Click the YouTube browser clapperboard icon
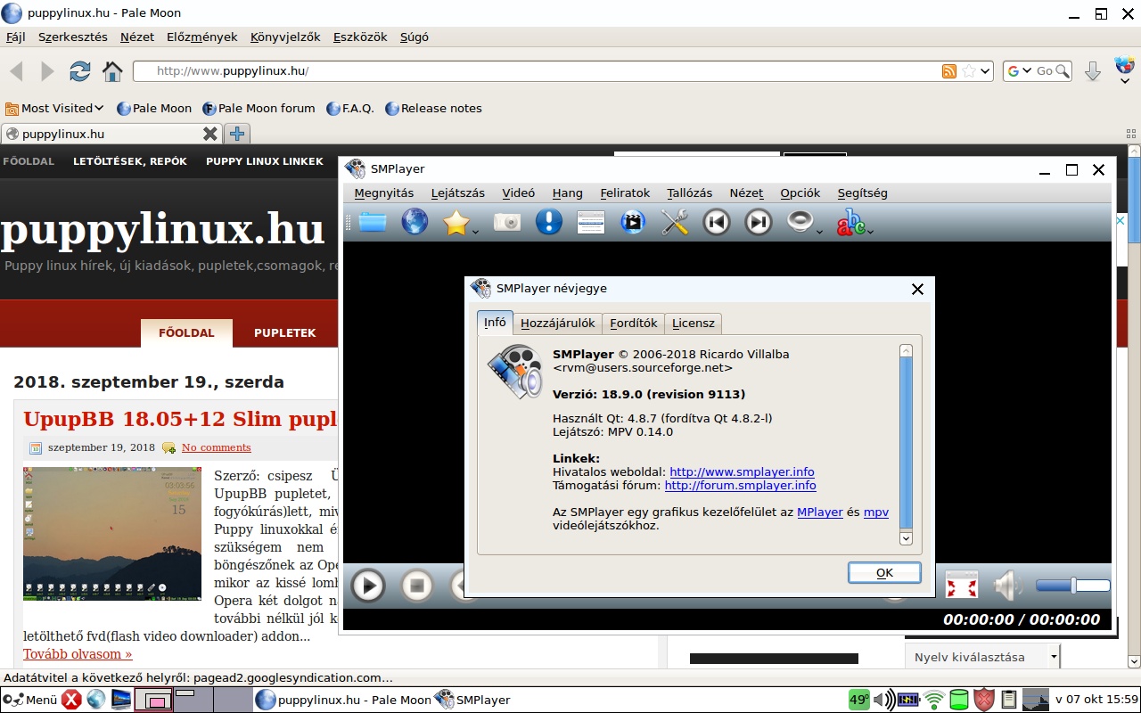The image size is (1141, 713). (633, 222)
